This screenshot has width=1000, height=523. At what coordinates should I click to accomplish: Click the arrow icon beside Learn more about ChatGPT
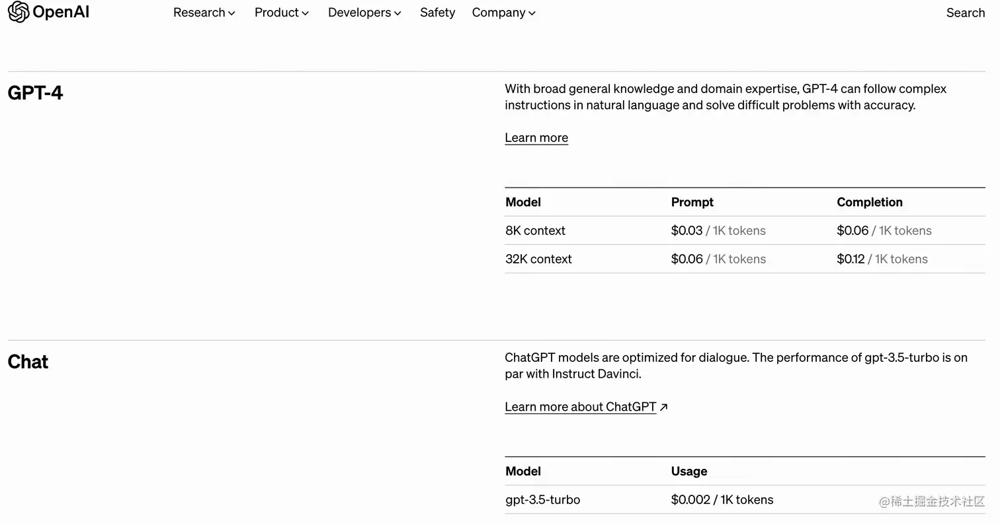point(664,407)
